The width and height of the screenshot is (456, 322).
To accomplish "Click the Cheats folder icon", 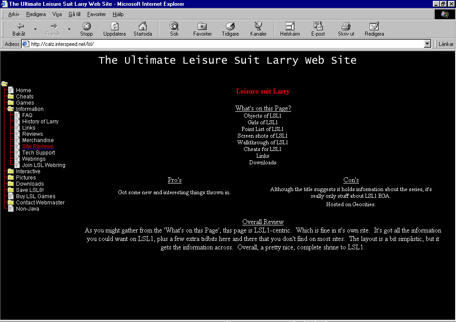I will (11, 96).
